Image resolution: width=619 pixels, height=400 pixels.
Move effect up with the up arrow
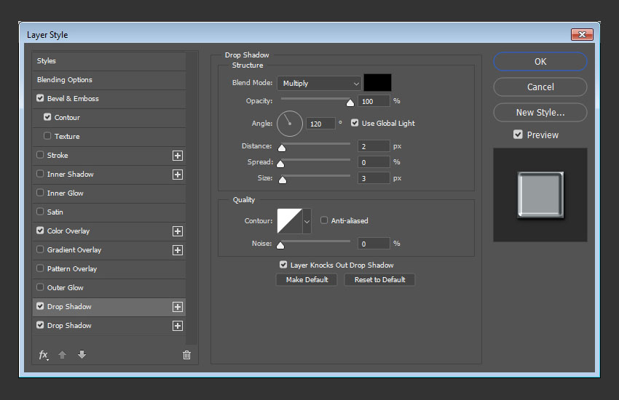62,355
